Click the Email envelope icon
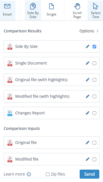 coord(7,6)
